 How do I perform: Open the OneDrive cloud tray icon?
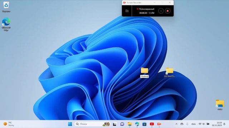coord(182,124)
